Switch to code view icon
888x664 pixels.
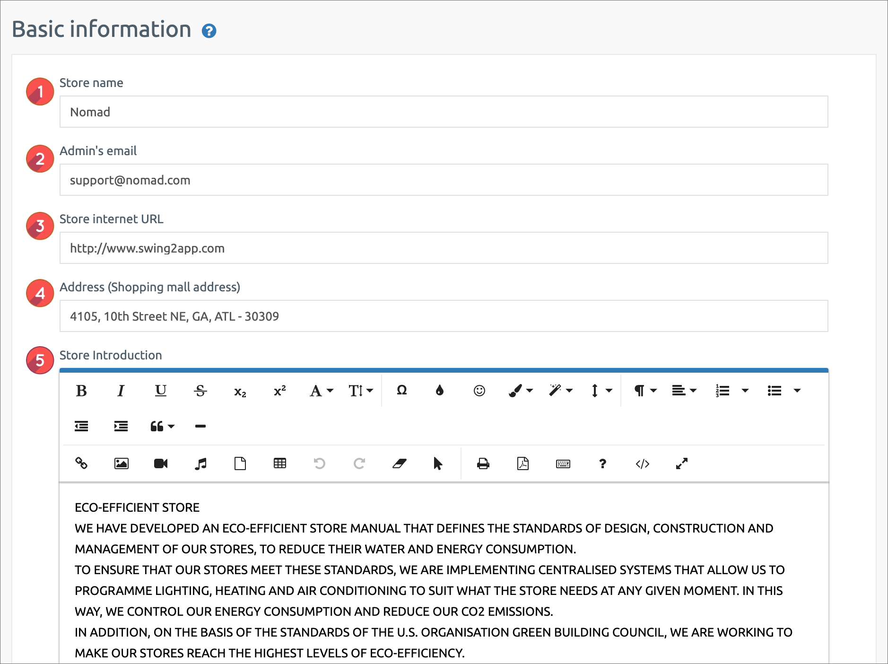tap(642, 463)
